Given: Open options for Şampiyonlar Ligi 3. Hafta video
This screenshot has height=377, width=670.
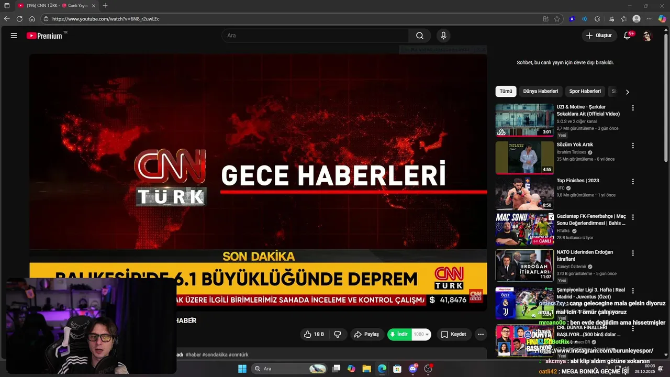Looking at the screenshot, I should 633,291.
